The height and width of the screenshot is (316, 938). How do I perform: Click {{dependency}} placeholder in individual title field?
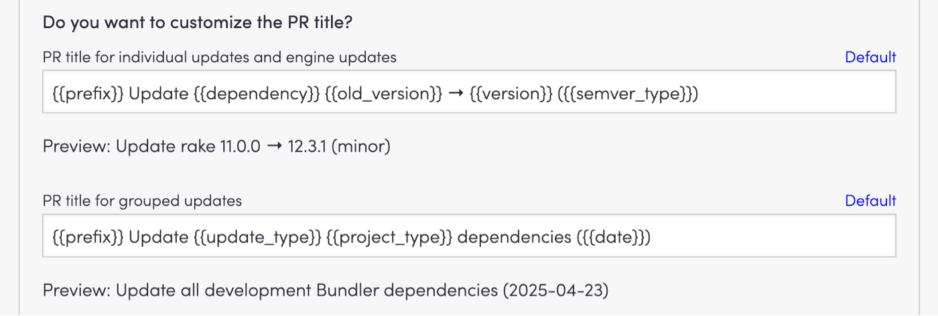pos(256,93)
